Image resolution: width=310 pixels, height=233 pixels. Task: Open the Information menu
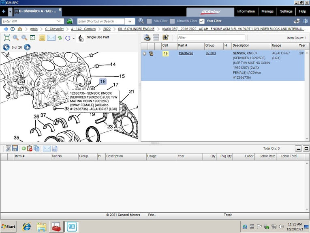[246, 11]
